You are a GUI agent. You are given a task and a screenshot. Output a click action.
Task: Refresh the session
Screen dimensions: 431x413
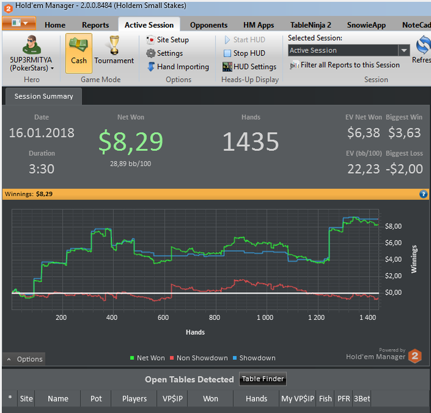coord(422,49)
